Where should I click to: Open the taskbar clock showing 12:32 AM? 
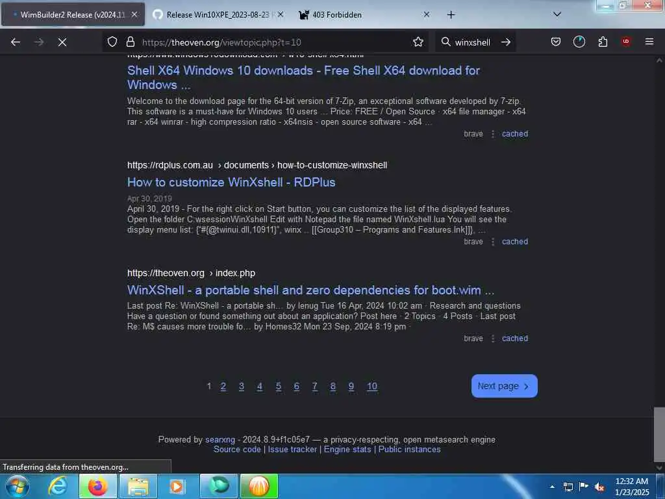[x=632, y=487]
